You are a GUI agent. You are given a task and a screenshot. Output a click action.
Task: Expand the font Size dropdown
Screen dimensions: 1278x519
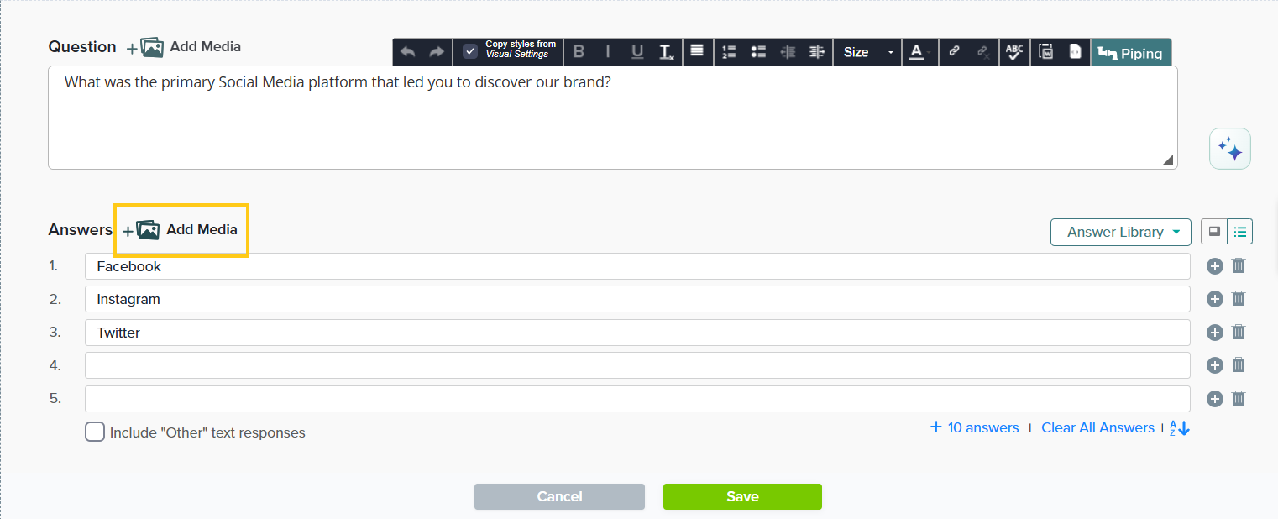click(x=867, y=52)
